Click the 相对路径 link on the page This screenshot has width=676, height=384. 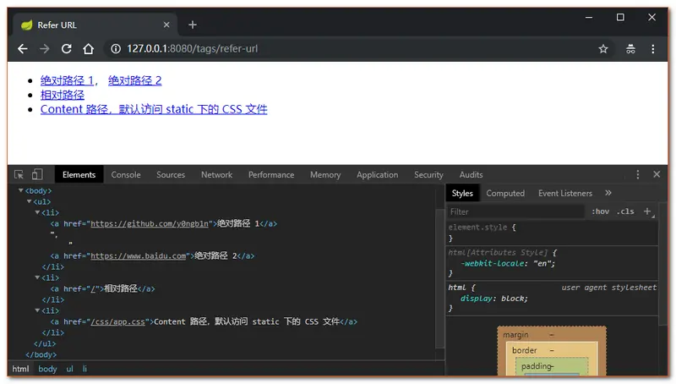pyautogui.click(x=63, y=95)
